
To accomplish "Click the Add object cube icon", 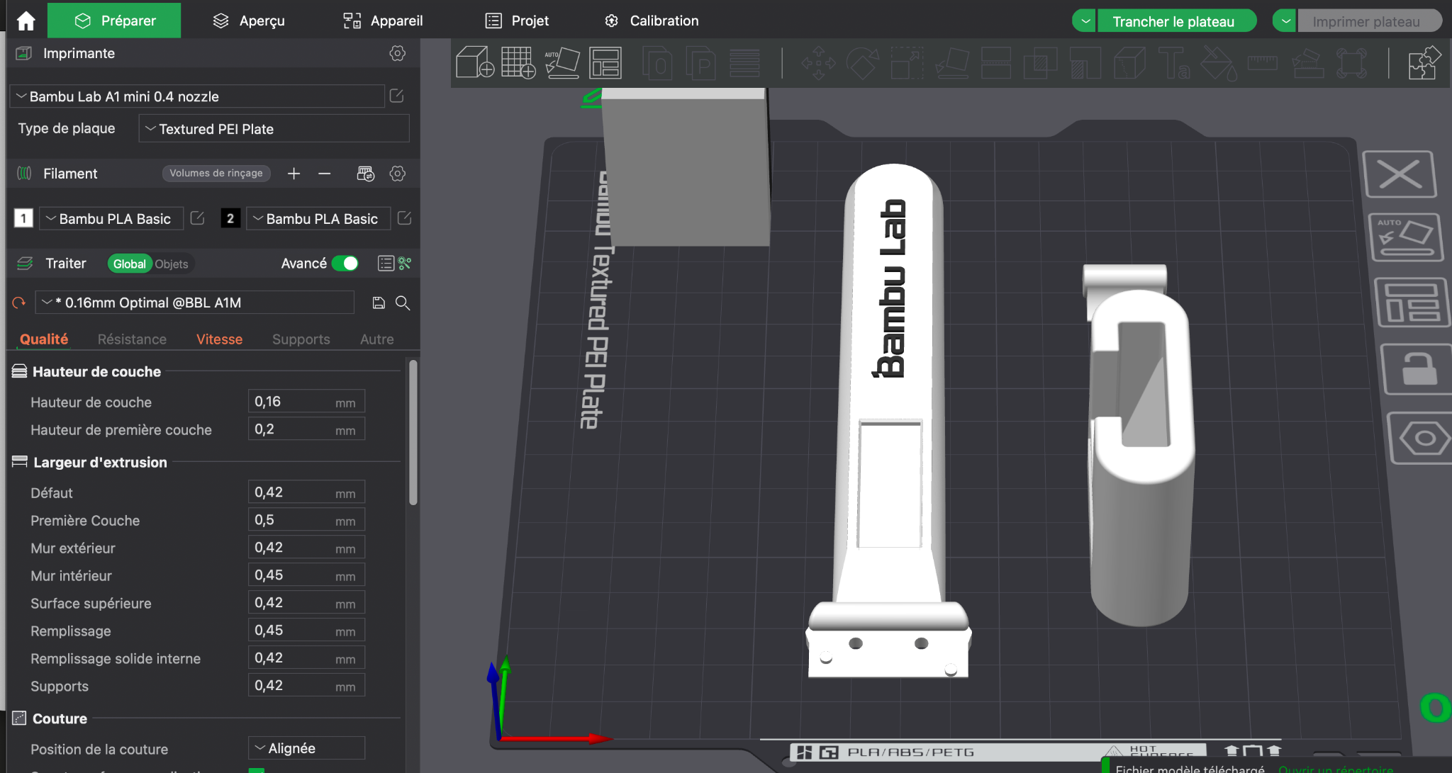I will coord(474,62).
